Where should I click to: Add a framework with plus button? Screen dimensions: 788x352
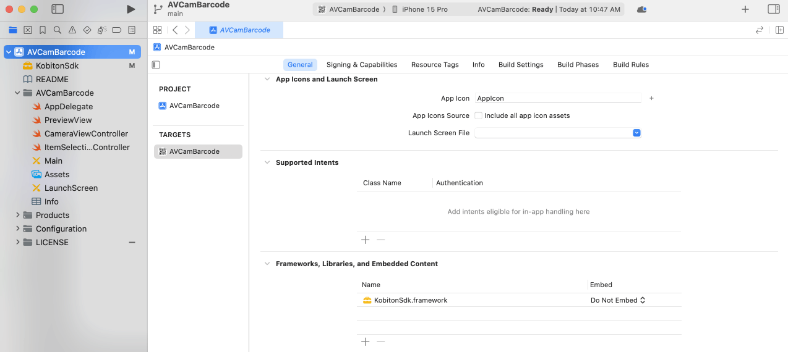365,342
